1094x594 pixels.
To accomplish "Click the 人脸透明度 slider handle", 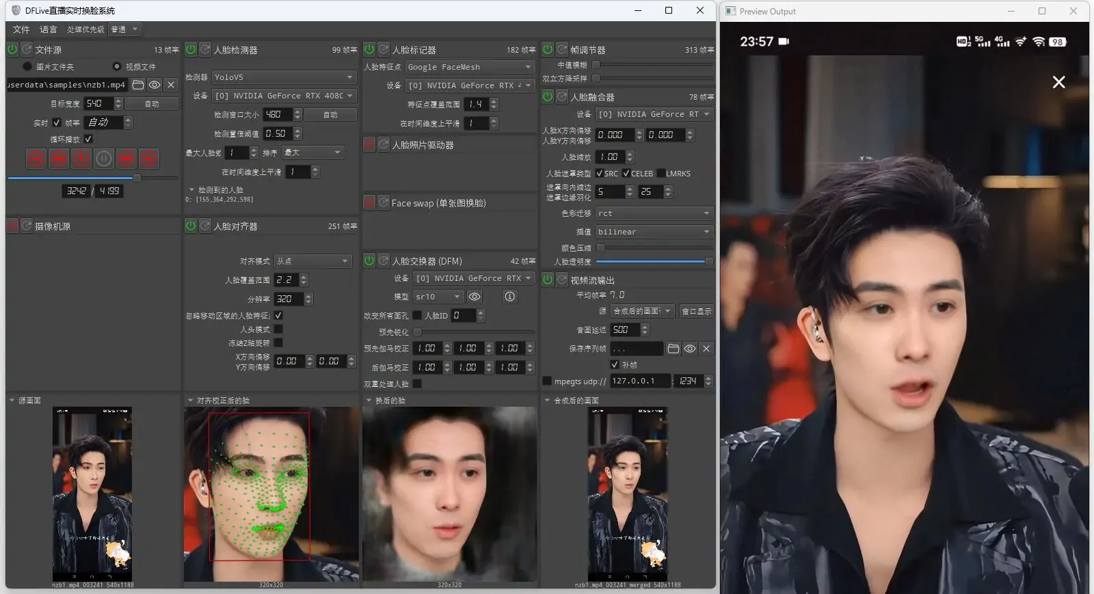I will [x=709, y=261].
